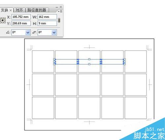Open the rotate angle dropdown arrow

tap(28, 32)
